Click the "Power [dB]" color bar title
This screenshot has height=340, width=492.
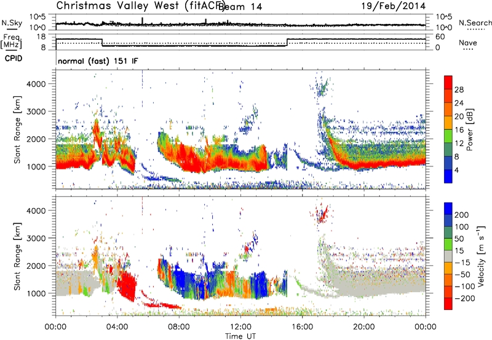pyautogui.click(x=469, y=129)
